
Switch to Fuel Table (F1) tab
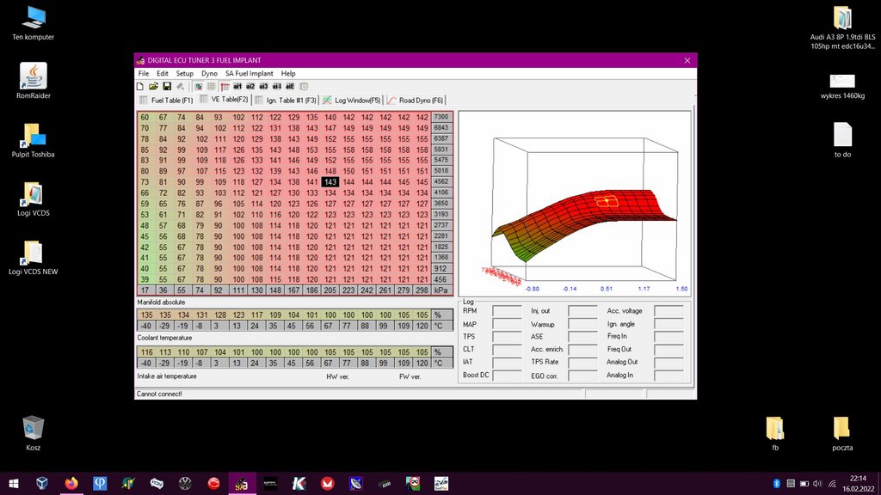pos(166,101)
